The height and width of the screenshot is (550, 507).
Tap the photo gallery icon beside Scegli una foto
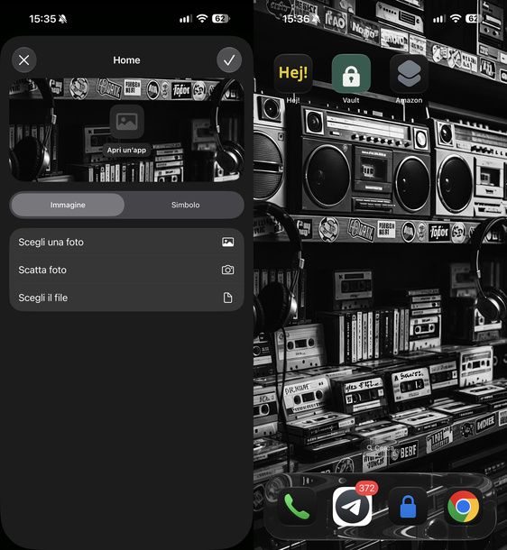click(227, 242)
